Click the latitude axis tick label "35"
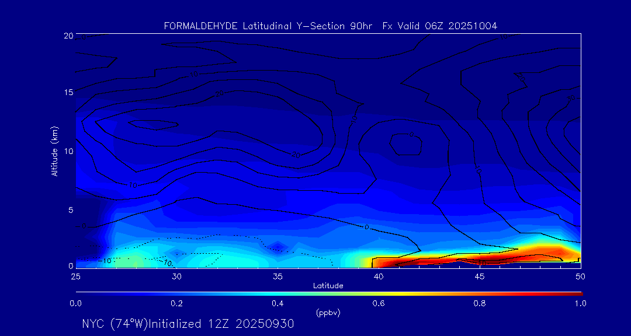This screenshot has height=336, width=631. click(x=278, y=276)
